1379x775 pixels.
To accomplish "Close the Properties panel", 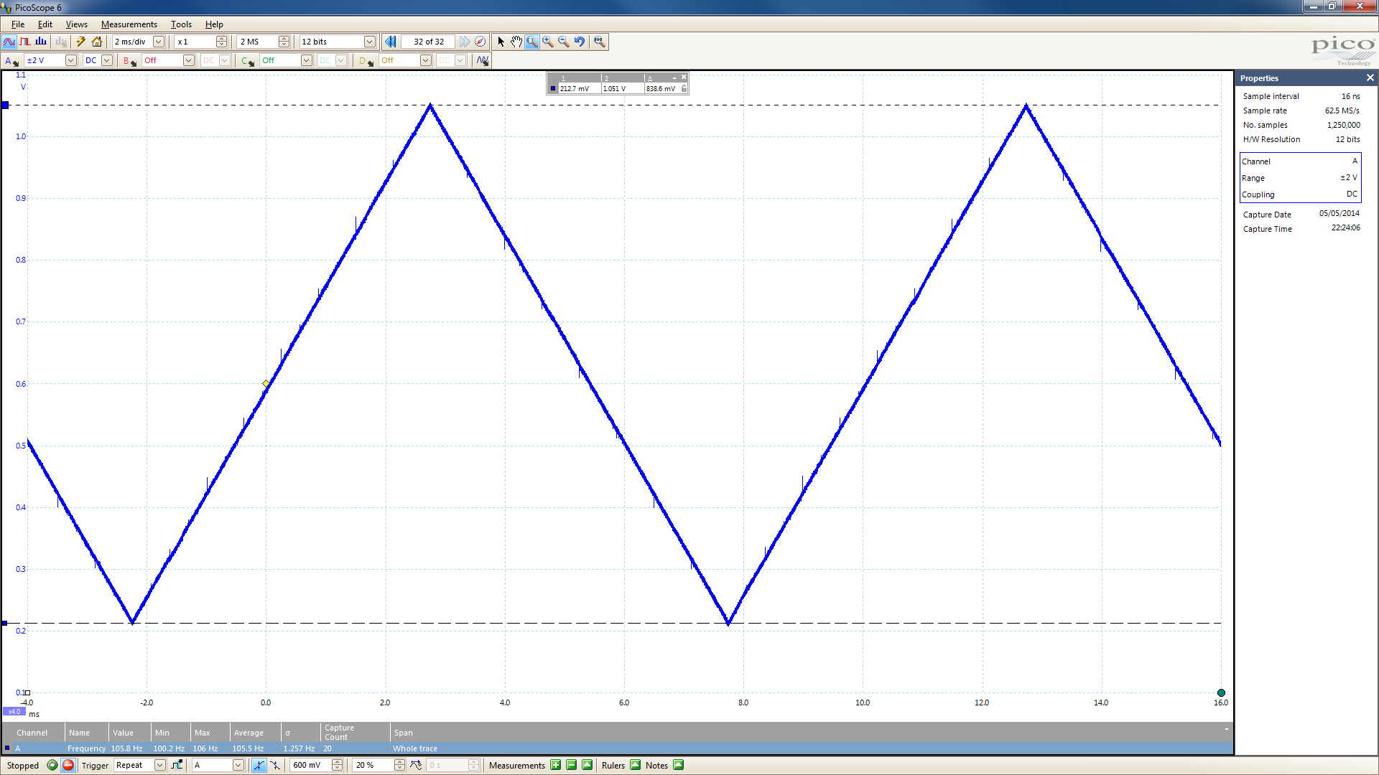I will tap(1370, 78).
